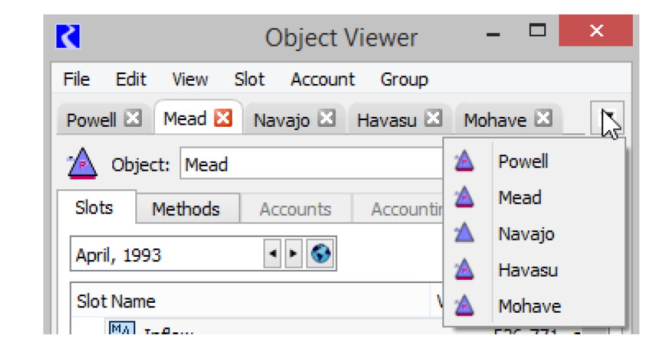The width and height of the screenshot is (665, 354).
Task: Click the globe icon beside the date field
Action: click(x=320, y=254)
